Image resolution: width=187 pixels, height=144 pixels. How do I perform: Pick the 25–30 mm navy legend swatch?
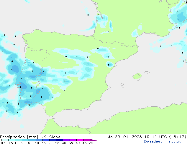60,140
